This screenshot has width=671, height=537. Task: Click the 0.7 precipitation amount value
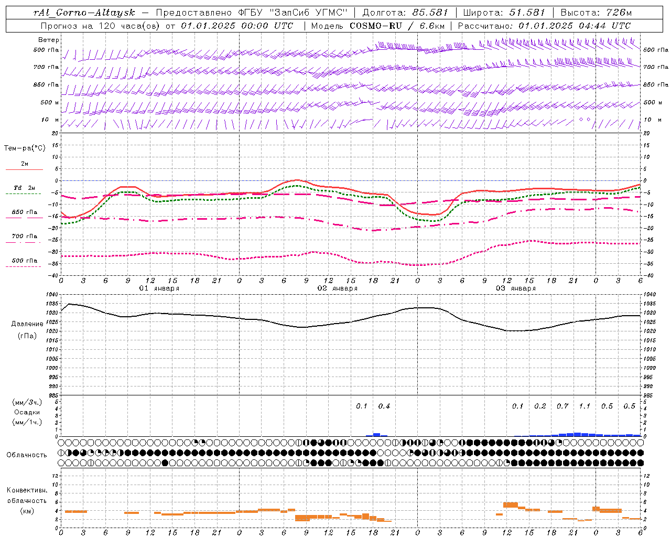coord(562,406)
